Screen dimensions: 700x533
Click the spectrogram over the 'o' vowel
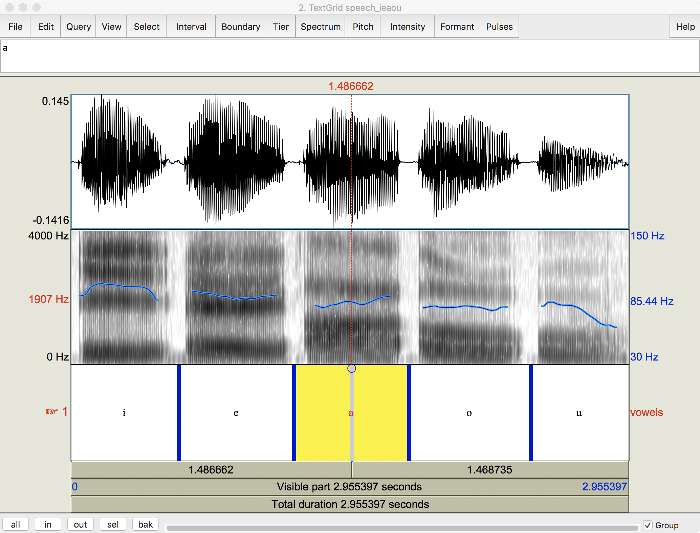pyautogui.click(x=469, y=298)
